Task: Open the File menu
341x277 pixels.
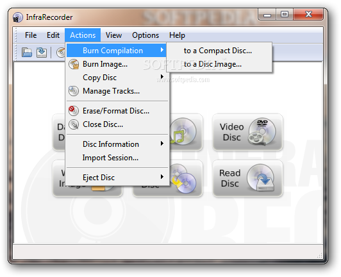Action: point(31,35)
